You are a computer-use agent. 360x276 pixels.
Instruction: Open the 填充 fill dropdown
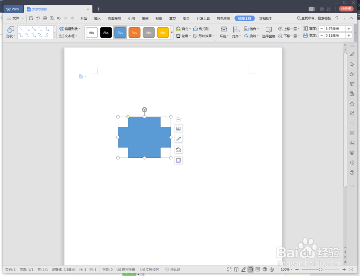(x=184, y=29)
